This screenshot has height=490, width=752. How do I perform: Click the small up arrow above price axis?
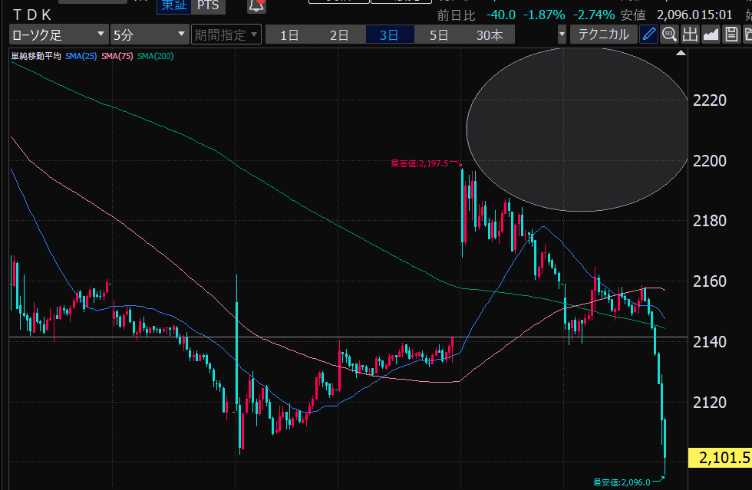(x=681, y=54)
